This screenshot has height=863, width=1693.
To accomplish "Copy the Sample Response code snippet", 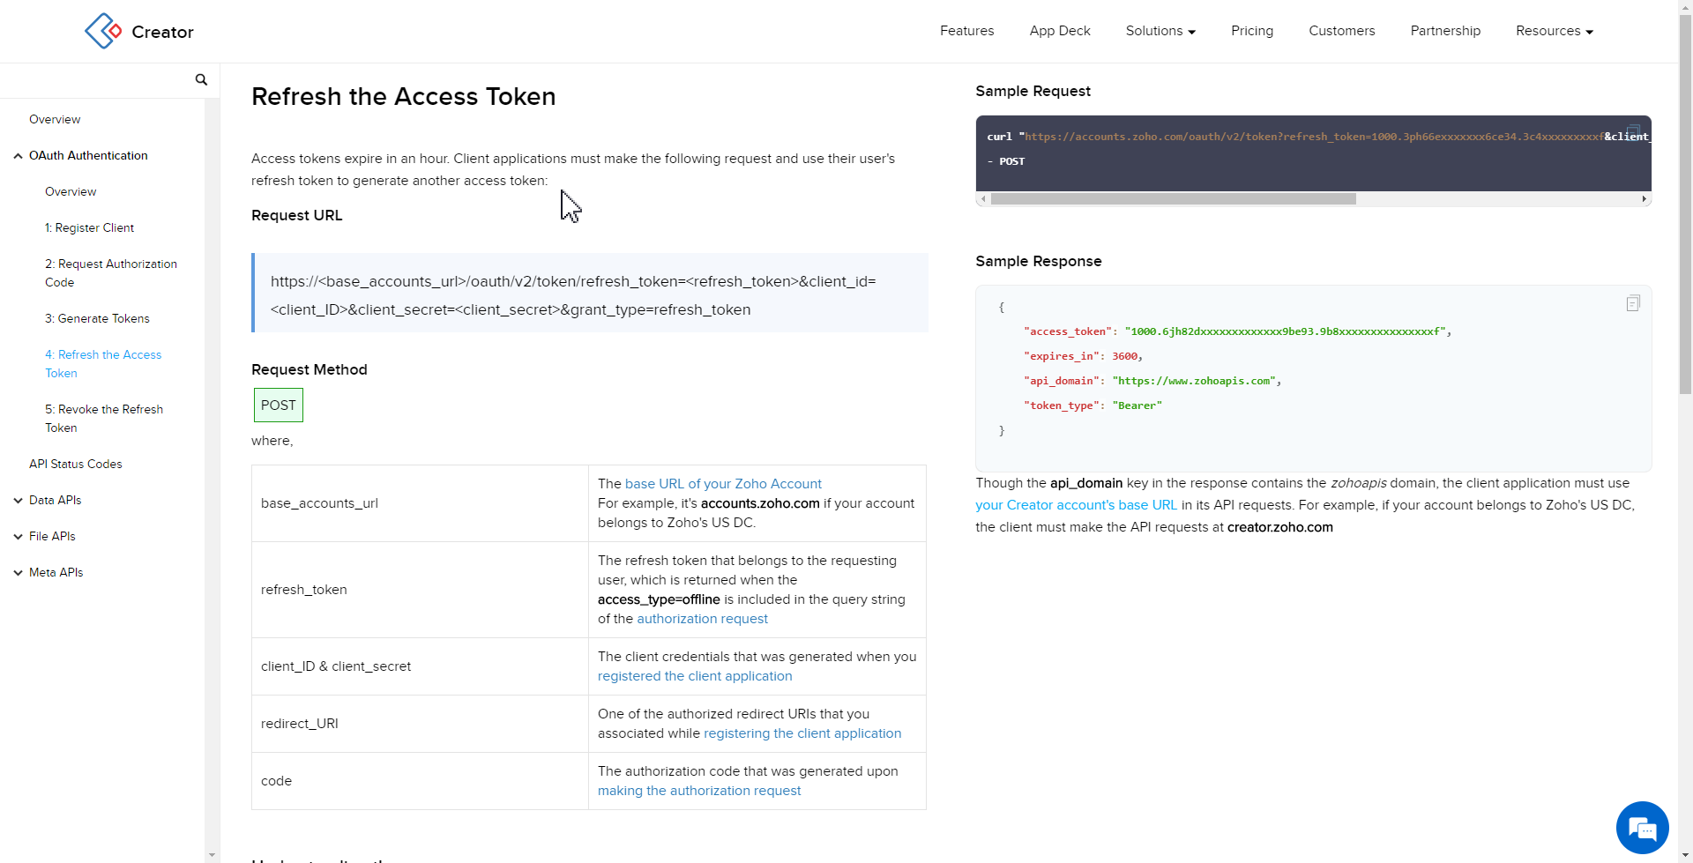I will [x=1633, y=302].
